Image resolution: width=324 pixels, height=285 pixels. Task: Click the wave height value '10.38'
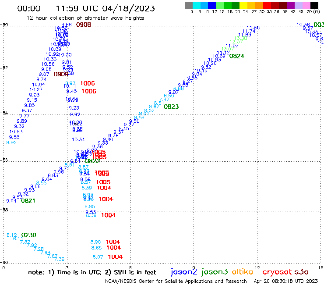coord(303,25)
